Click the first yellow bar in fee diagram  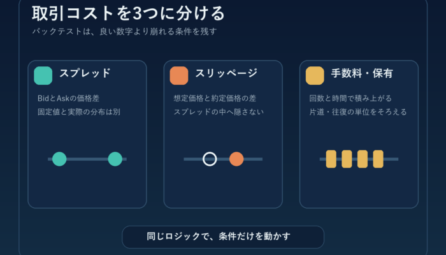click(331, 159)
